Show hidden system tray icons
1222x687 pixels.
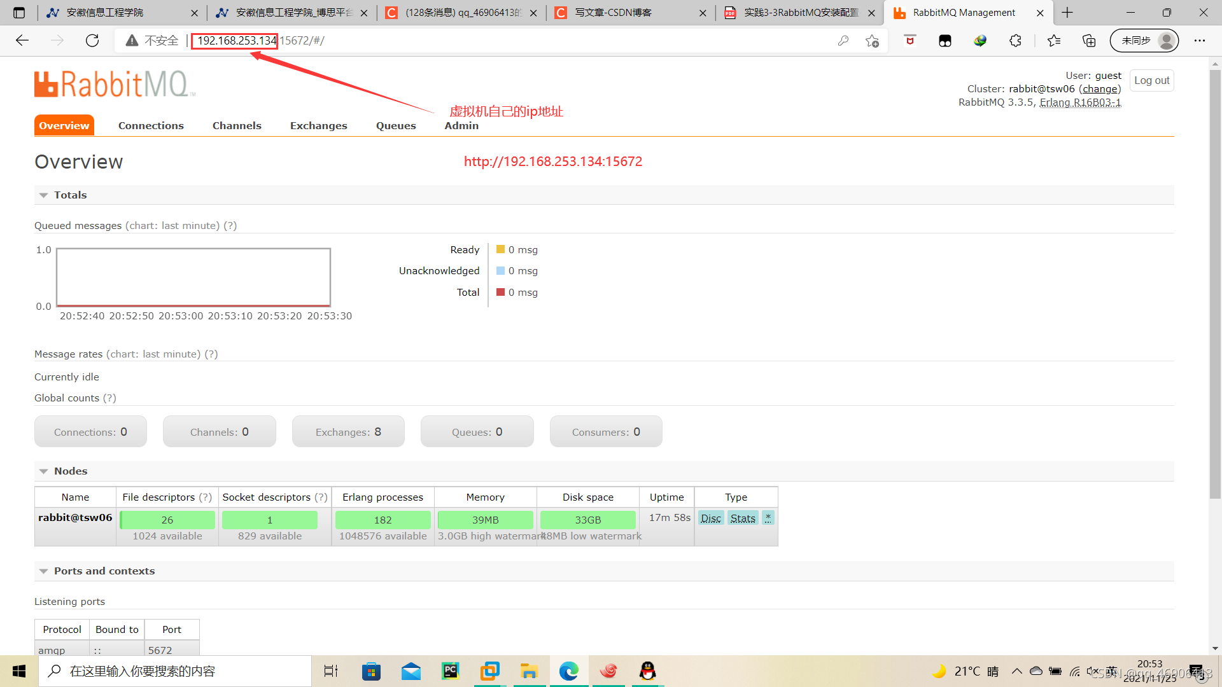[1017, 671]
